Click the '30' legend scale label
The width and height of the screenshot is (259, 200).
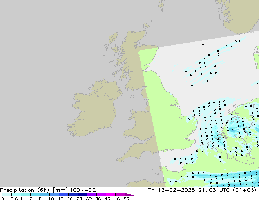tap(89, 198)
